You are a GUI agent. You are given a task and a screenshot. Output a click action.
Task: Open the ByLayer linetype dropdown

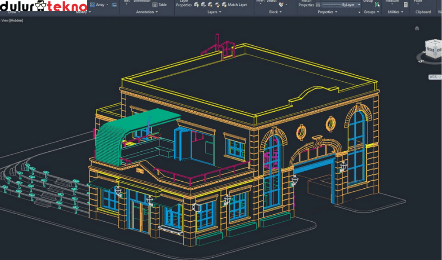[x=359, y=5]
